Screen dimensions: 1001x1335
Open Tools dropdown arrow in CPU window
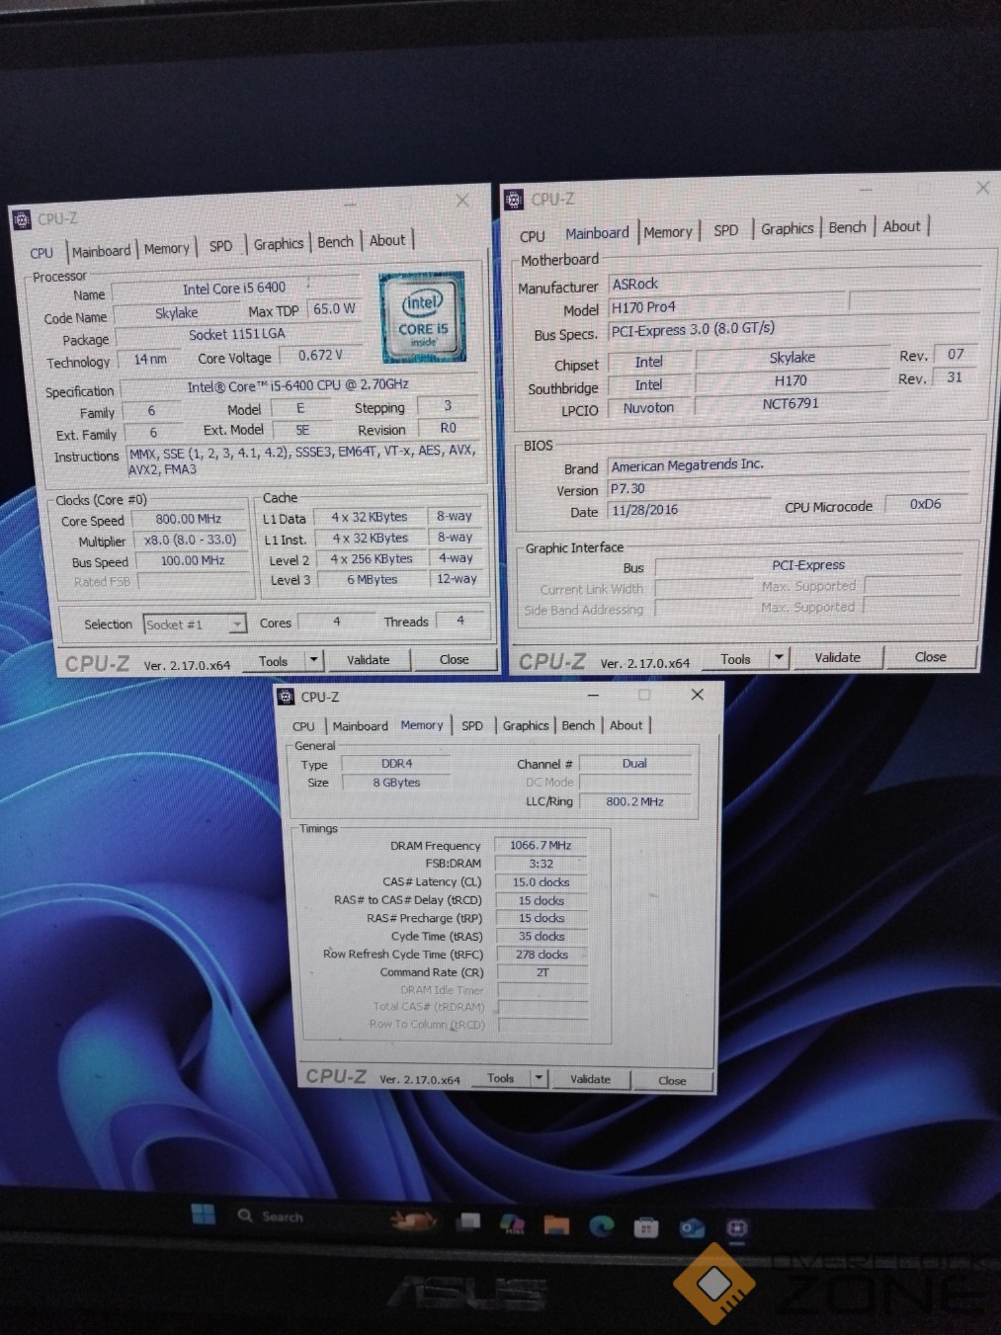tap(313, 660)
